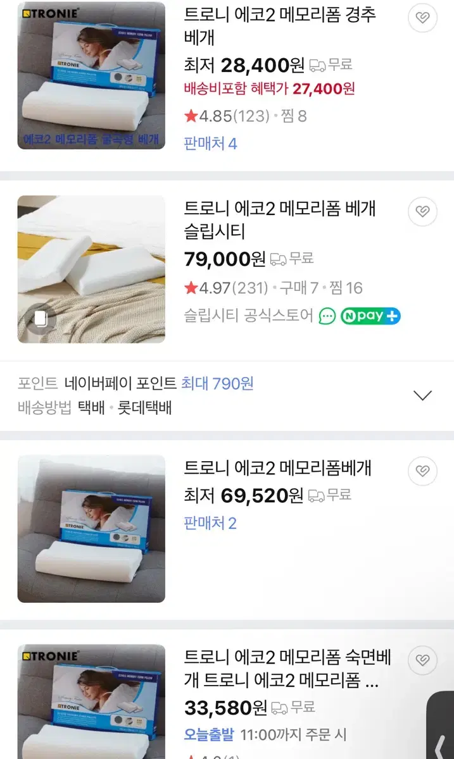The height and width of the screenshot is (759, 454).
Task: Open 트로니 에코2 메모리폼 경추 베개 title
Action: [x=280, y=26]
